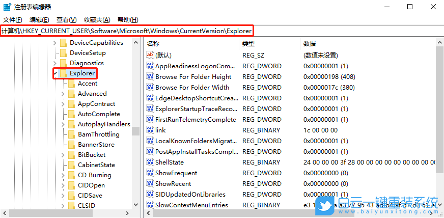
Task: Click the Registry Editor title bar icon
Action: pos(7,7)
